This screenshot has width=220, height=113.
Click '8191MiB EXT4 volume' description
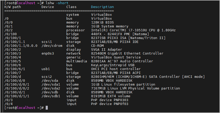[111, 96]
